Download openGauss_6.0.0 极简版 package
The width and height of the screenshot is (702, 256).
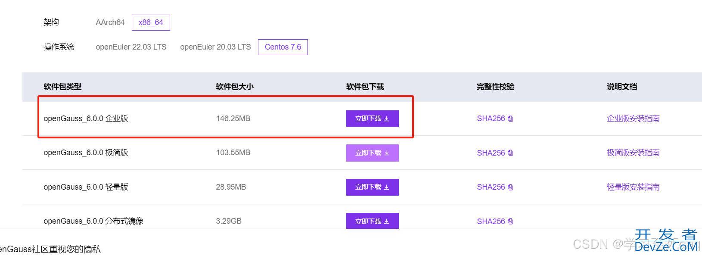click(x=372, y=153)
